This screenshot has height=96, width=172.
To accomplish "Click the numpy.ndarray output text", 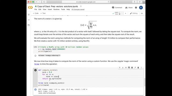I will coord(49,55).
